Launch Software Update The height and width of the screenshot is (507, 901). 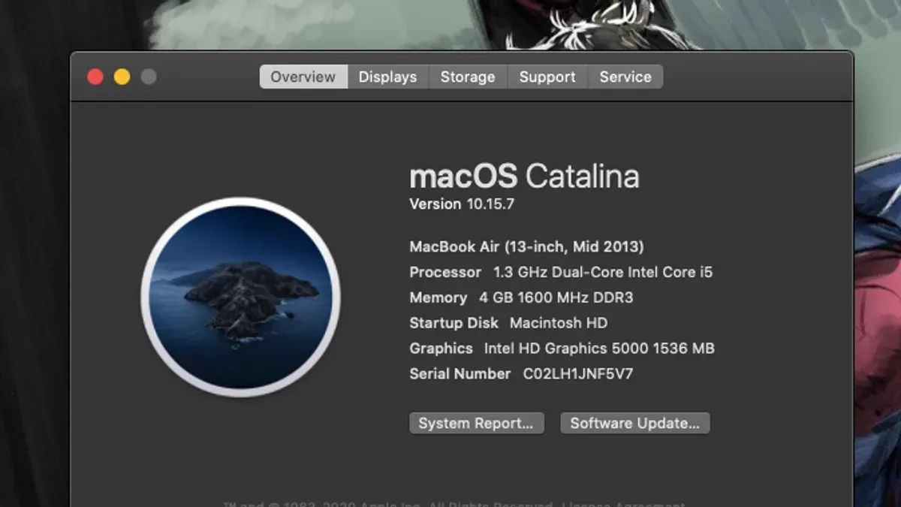click(634, 423)
